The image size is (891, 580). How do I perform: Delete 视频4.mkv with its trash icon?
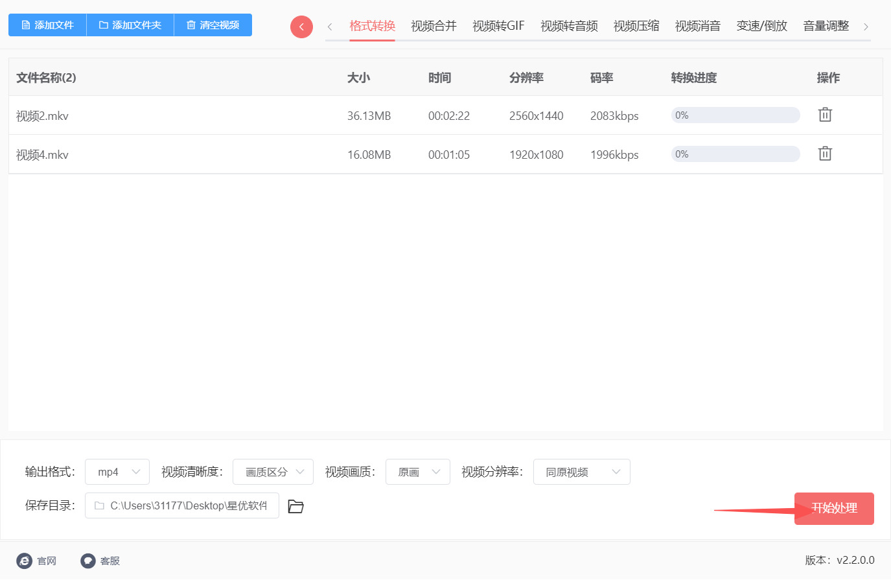(x=825, y=154)
